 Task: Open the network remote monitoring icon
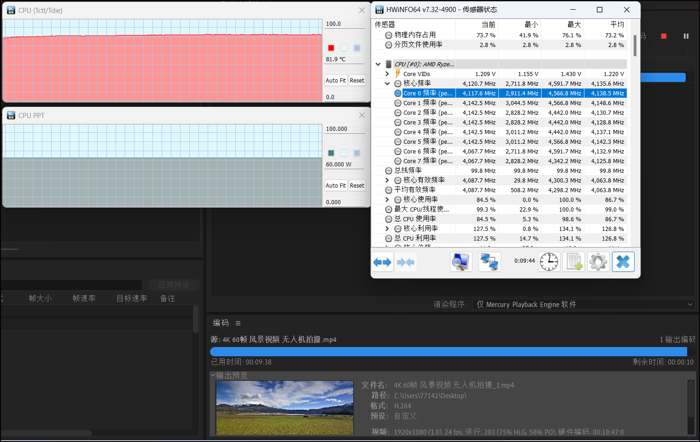(490, 262)
